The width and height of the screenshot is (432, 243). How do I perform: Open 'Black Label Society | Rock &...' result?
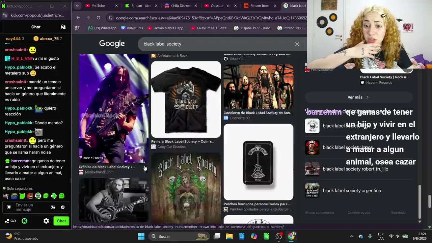[x=384, y=77]
